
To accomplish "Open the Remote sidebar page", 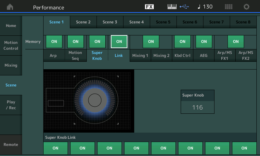I will click(x=11, y=144).
